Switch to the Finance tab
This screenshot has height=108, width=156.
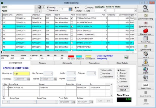coord(42,63)
